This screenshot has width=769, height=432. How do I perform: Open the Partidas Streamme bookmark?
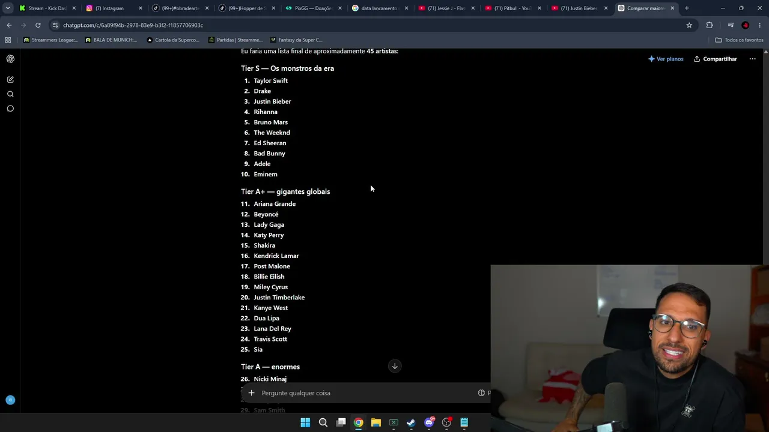click(236, 40)
